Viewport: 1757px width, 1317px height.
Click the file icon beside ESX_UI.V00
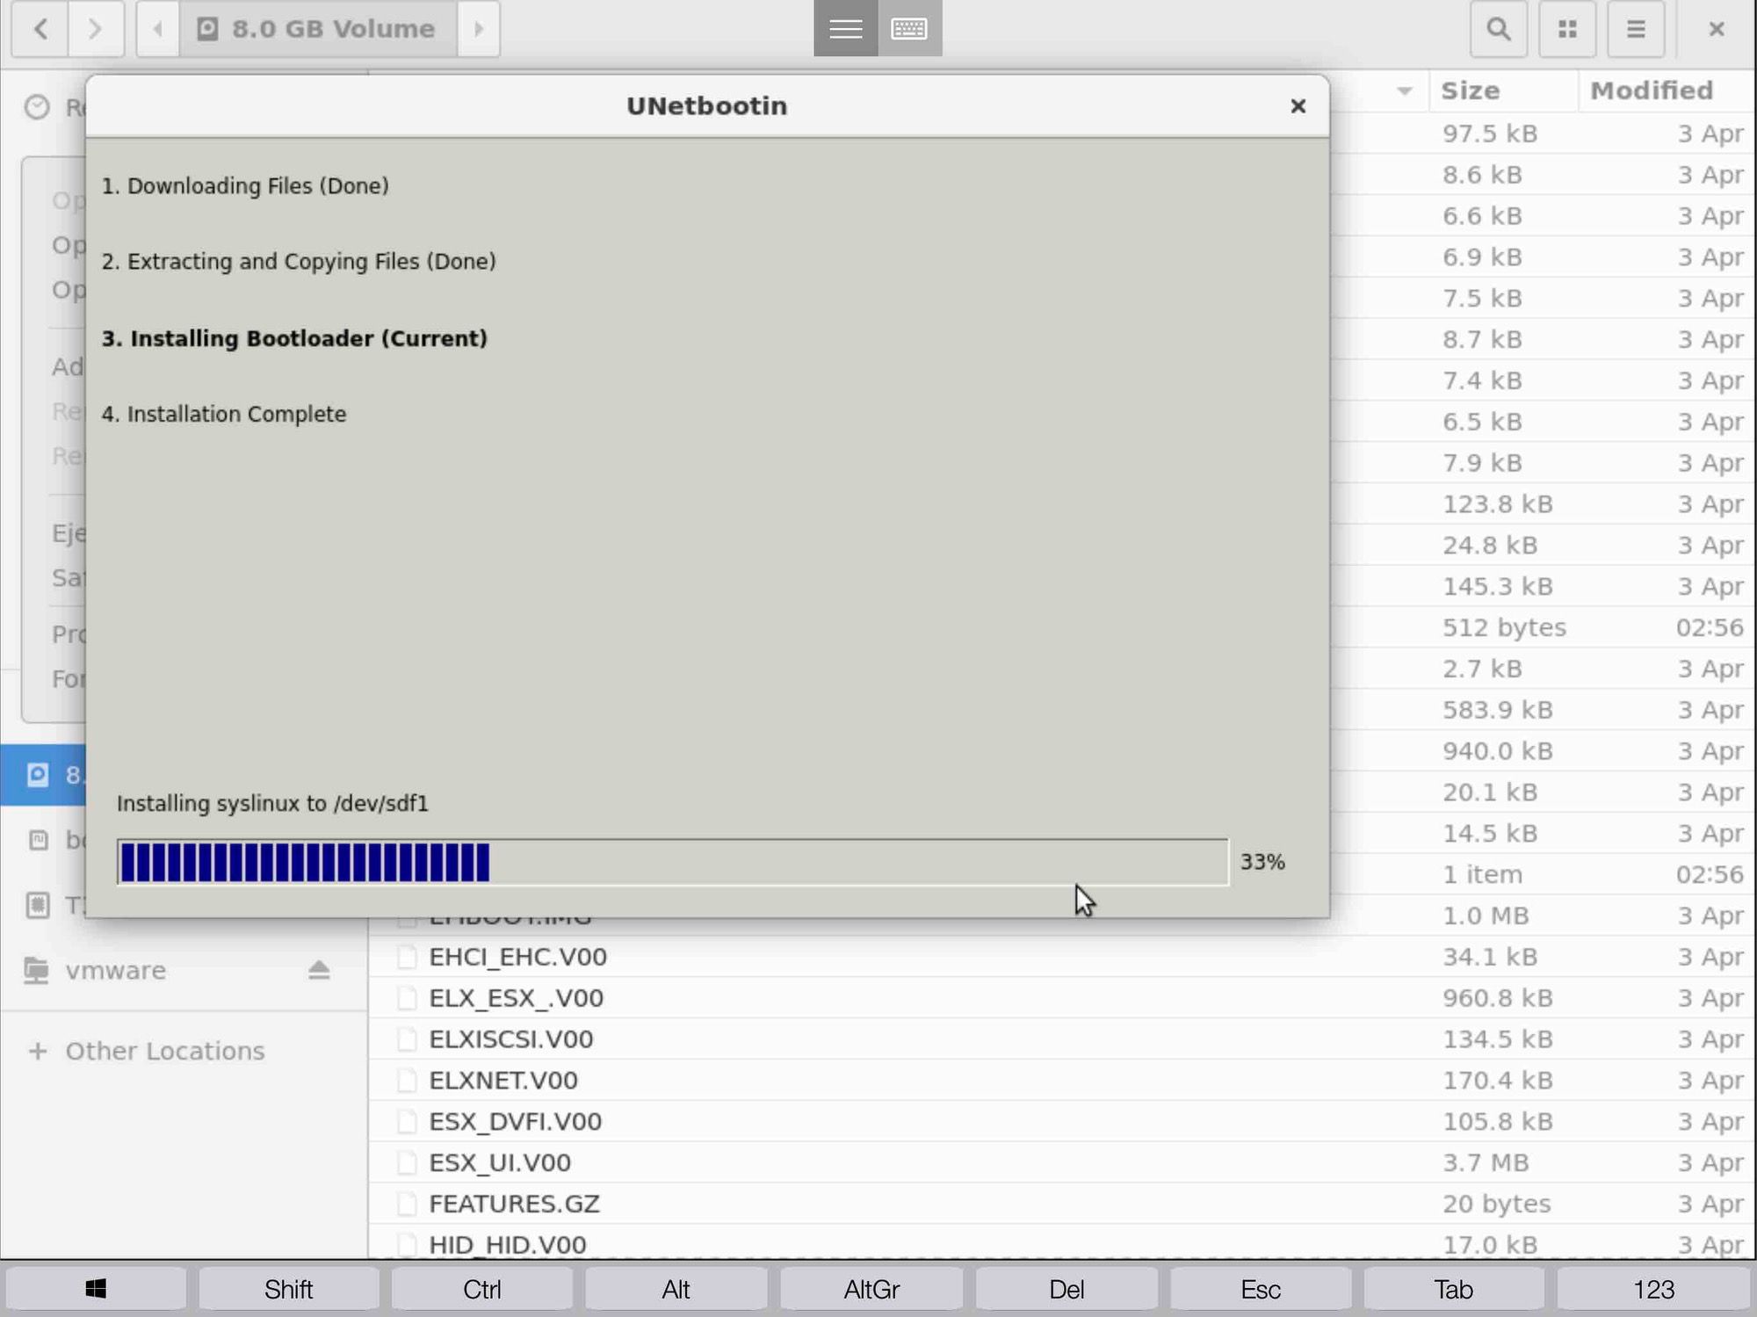(406, 1163)
